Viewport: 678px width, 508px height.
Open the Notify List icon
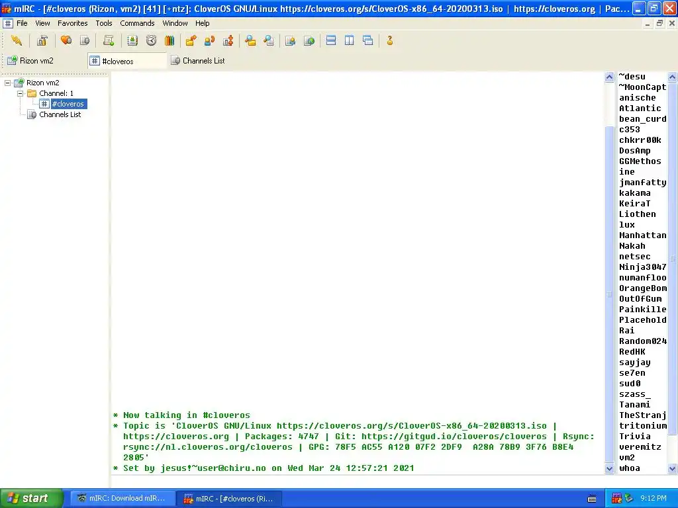(x=290, y=40)
